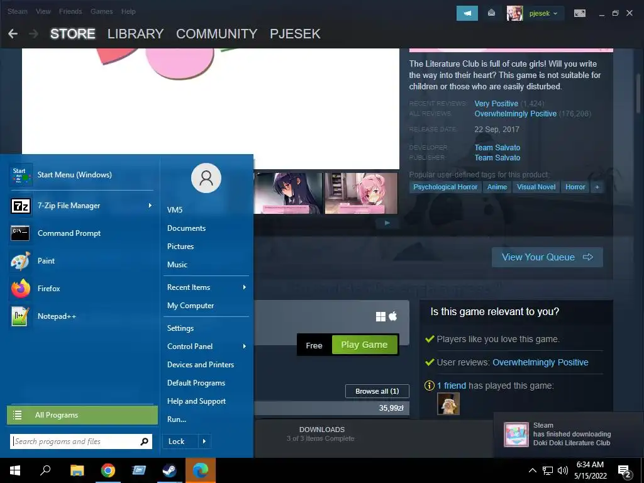Click the green Play Game button
Screen dimensions: 644x483
point(364,345)
